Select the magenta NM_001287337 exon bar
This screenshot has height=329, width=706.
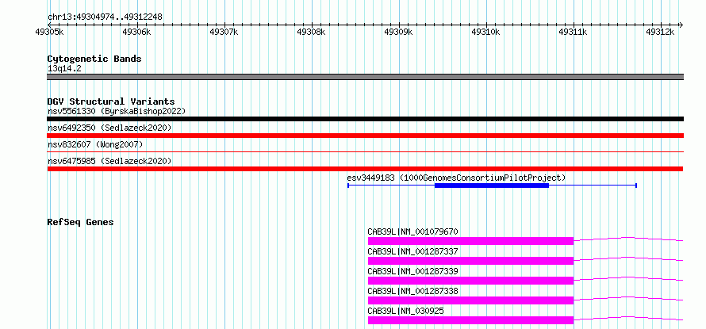point(470,261)
